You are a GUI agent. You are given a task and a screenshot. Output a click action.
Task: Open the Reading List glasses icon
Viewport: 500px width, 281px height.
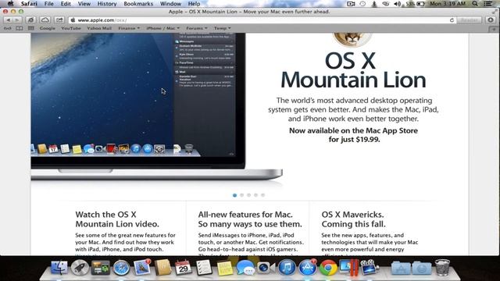[x=7, y=28]
